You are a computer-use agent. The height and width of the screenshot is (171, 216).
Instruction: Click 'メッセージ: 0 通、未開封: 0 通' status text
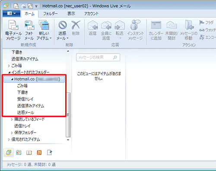31,165
